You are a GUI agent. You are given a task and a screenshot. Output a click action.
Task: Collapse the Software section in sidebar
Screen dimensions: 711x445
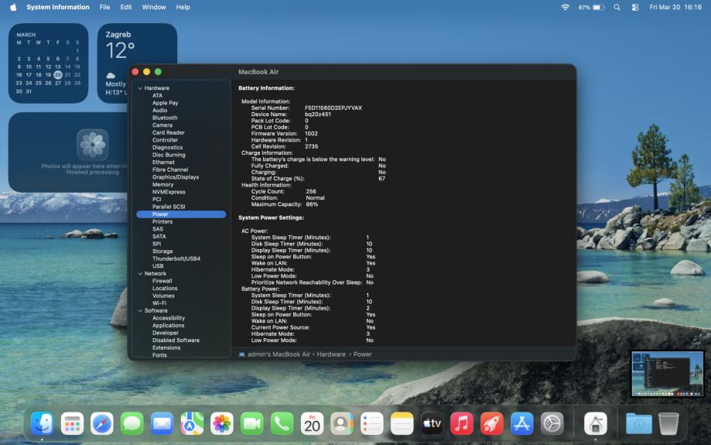pos(140,311)
